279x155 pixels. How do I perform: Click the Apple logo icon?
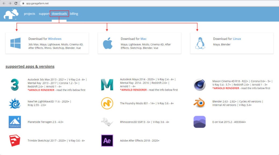point(108,43)
